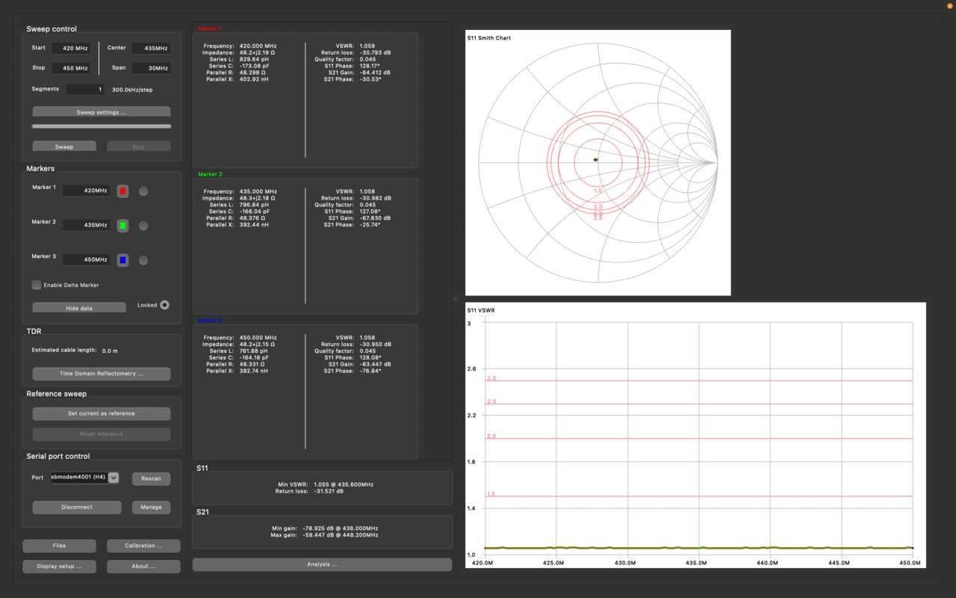Click Marker 3 Series L value 761.88 pH

click(x=255, y=351)
